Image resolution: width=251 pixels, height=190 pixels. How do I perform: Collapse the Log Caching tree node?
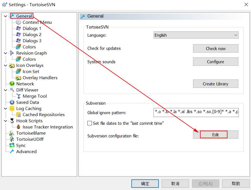(5, 109)
